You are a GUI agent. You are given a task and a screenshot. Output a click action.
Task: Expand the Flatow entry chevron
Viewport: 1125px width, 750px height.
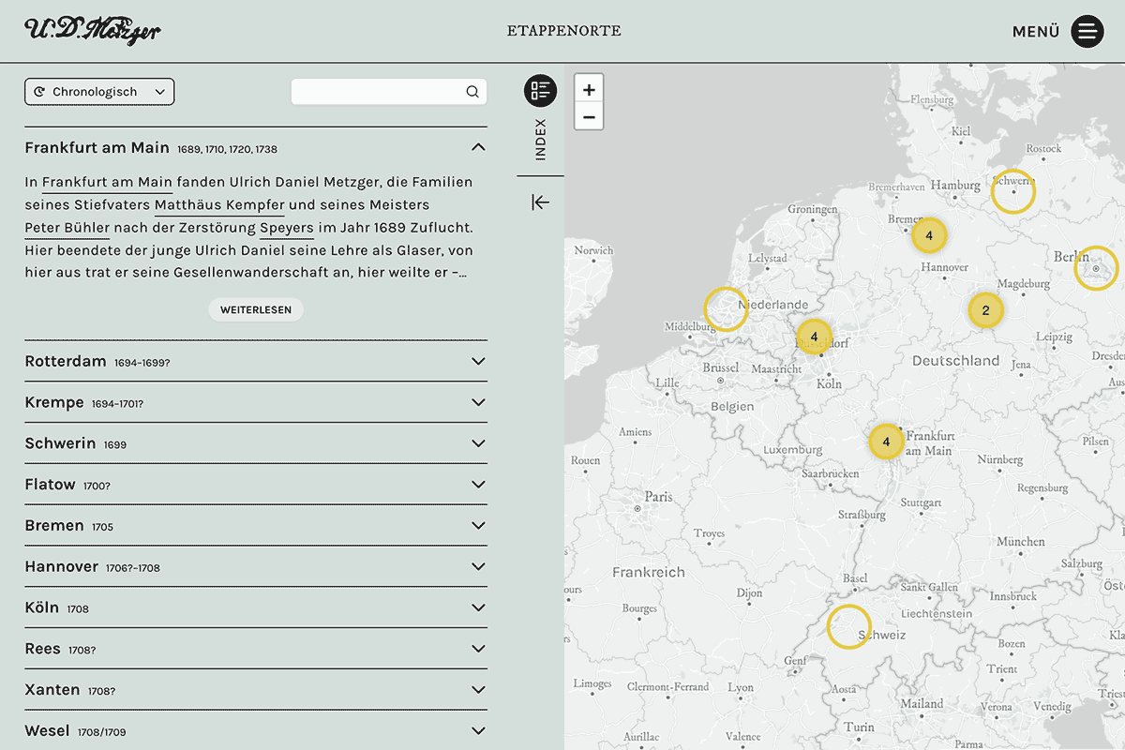(x=478, y=485)
